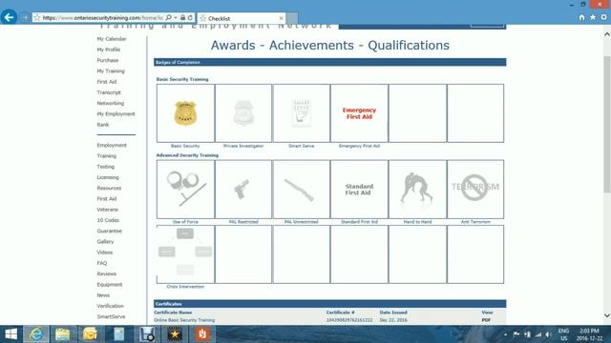
Task: Click the Equipment sidebar link
Action: 110,285
